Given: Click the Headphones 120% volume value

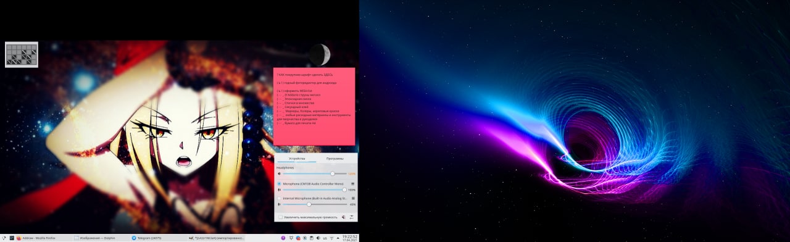Looking at the screenshot, I should pyautogui.click(x=352, y=173).
